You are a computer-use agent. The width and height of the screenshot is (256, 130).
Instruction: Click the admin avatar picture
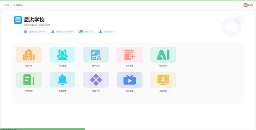[x=245, y=5]
